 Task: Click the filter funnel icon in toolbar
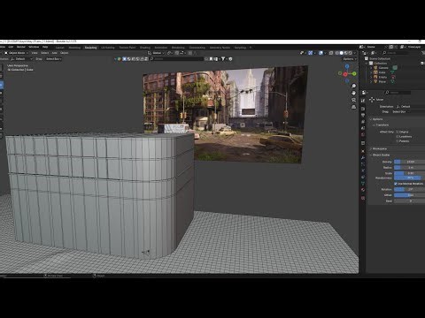pyautogui.click(x=223, y=59)
